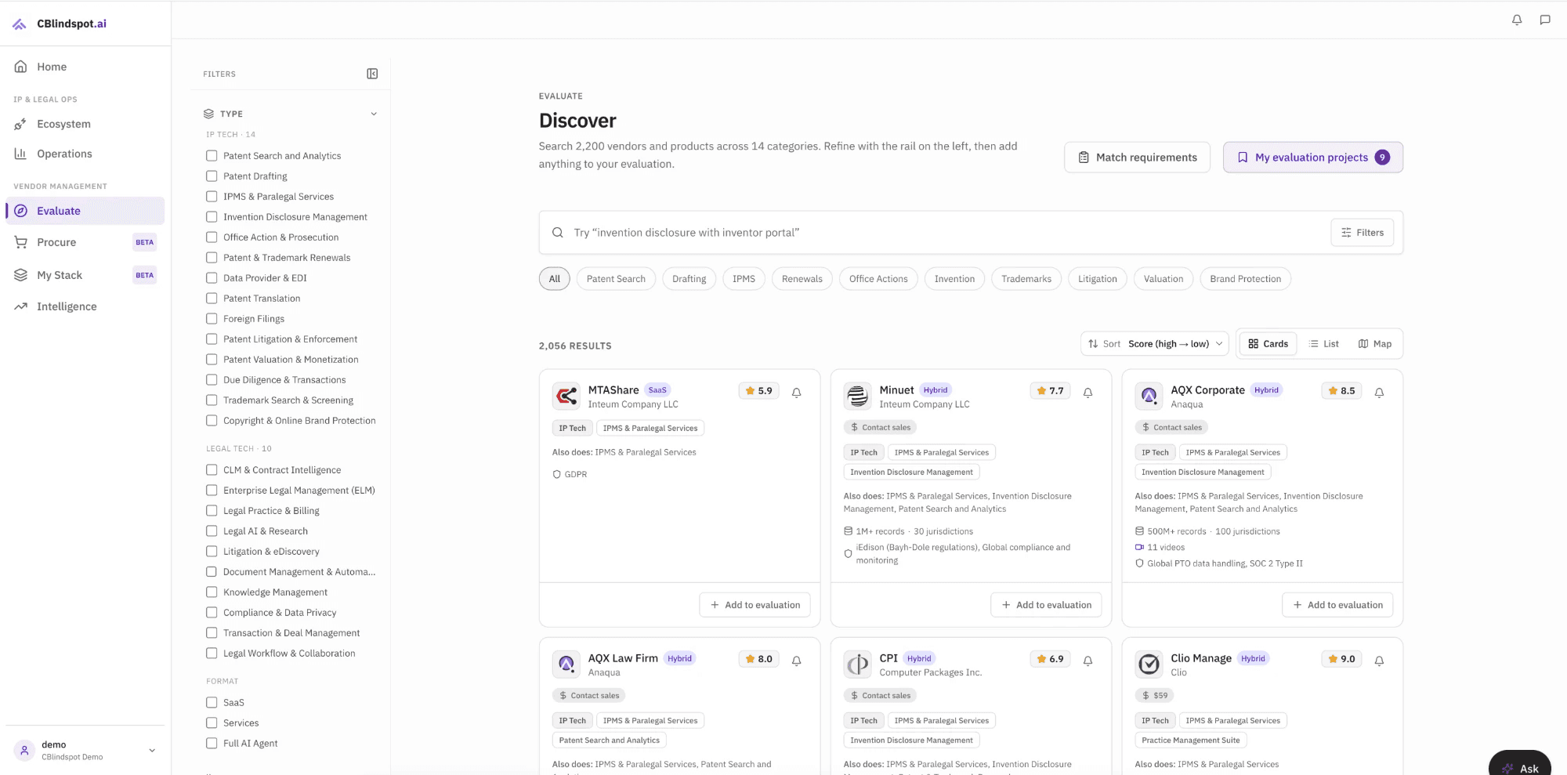Viewport: 1567px width, 775px height.
Task: Collapse the filters panel icon
Action: 372,74
